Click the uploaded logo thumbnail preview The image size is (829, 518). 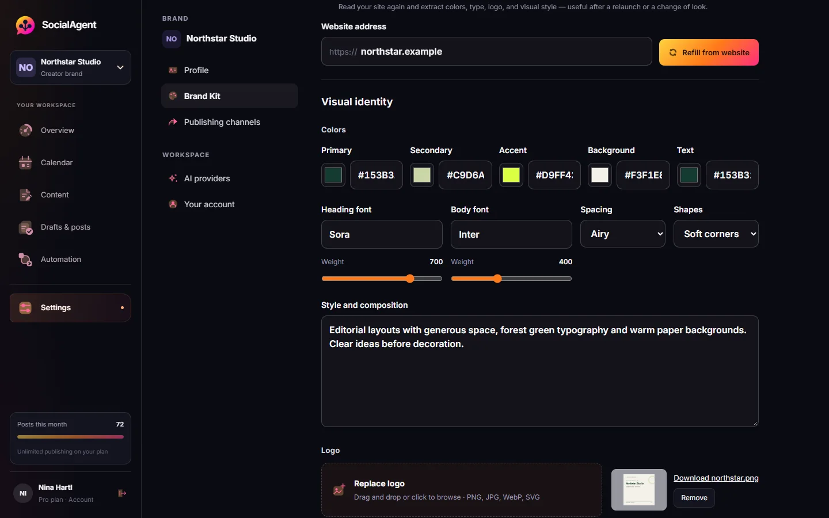coord(639,490)
